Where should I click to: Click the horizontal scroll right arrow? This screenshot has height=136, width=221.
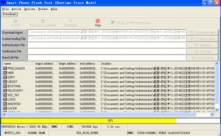[x=212, y=114]
